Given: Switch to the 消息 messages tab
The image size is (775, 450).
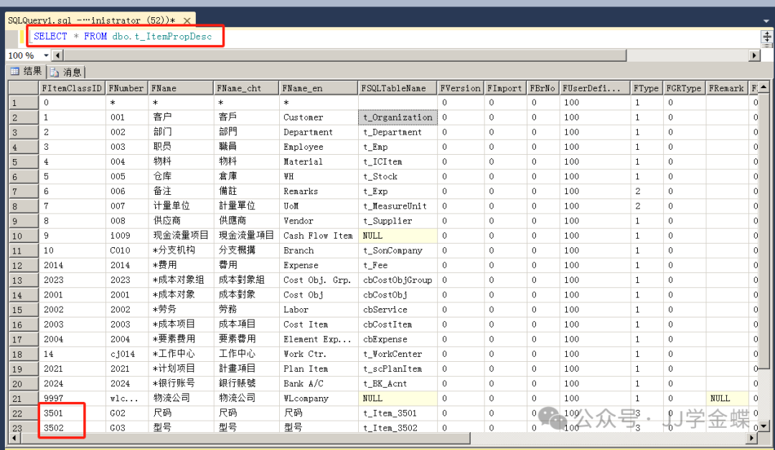Looking at the screenshot, I should (66, 72).
